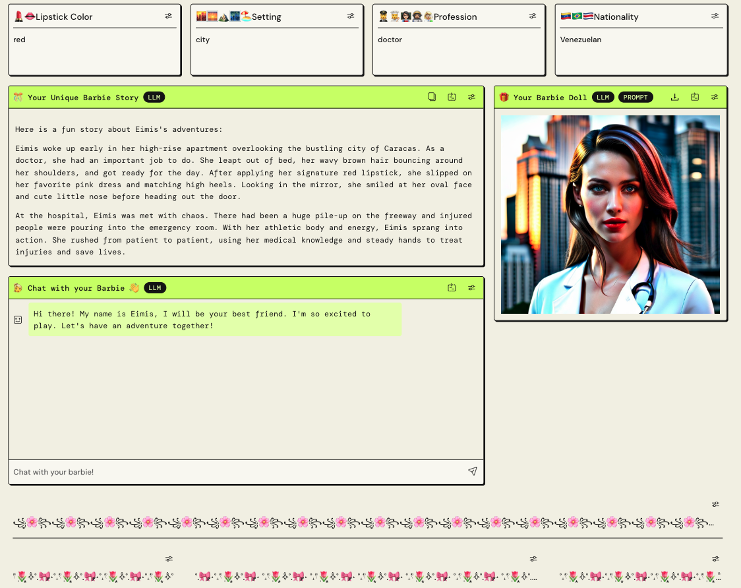Open settings sliders icon in Chat header
Viewport: 741px width, 588px height.
(x=471, y=287)
